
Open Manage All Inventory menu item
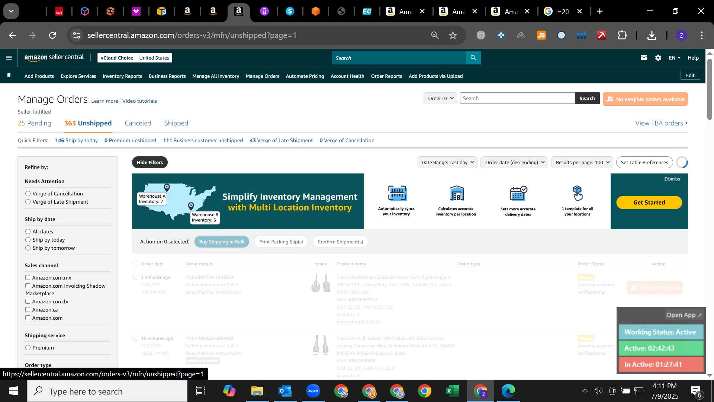coord(216,76)
